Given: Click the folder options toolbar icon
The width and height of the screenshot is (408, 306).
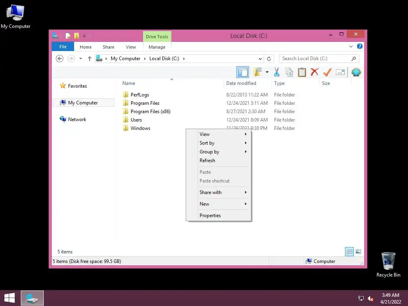Looking at the screenshot, I should point(257,72).
